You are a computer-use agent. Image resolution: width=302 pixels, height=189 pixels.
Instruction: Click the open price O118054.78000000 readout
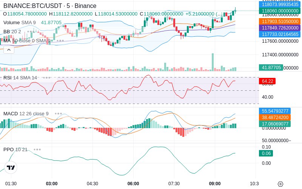point(25,14)
